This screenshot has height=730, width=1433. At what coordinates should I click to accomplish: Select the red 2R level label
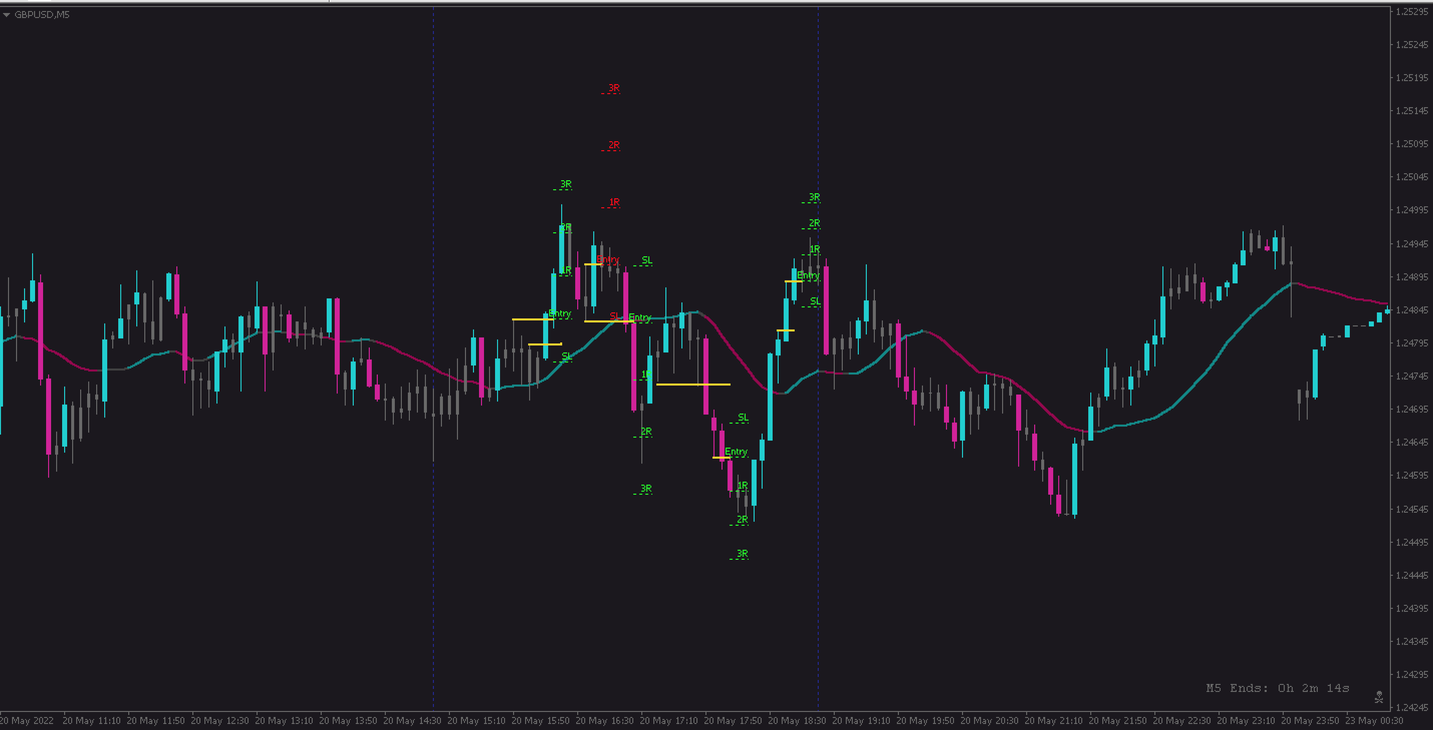pyautogui.click(x=614, y=145)
